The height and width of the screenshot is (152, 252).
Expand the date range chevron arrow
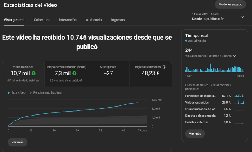coord(242,17)
